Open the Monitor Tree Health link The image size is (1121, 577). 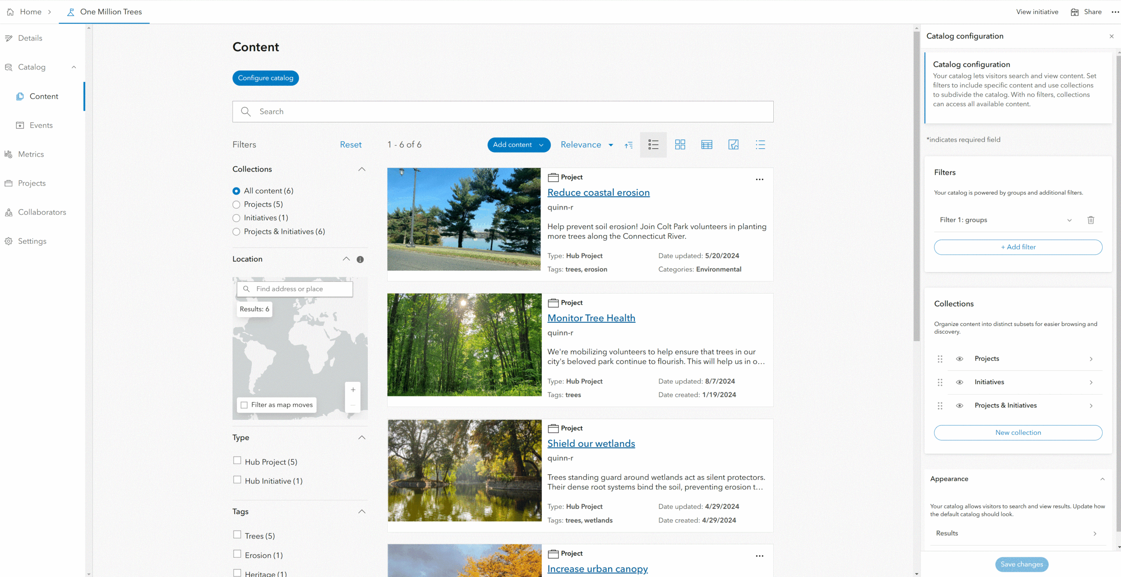(x=591, y=318)
